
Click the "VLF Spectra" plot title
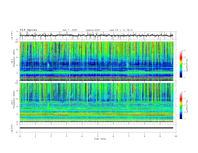click(x=28, y=30)
